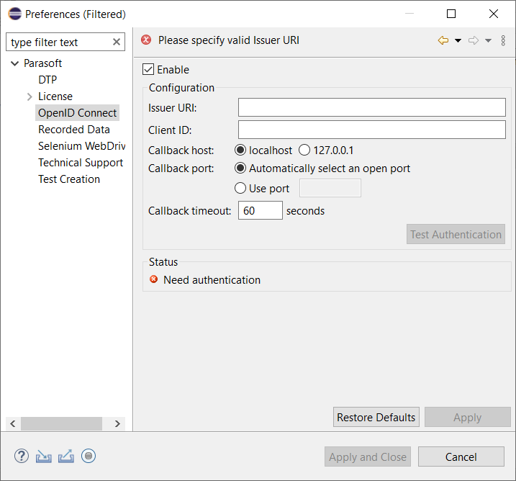Click the Forward navigation arrow icon
The image size is (516, 481).
[x=474, y=40]
